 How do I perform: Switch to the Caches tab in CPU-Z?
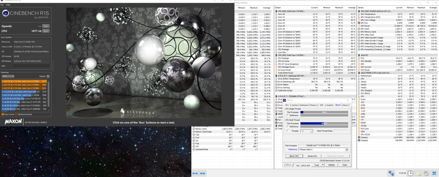(x=295, y=105)
